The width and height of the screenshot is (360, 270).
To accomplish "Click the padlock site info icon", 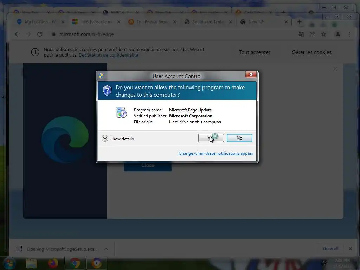I will [54, 34].
